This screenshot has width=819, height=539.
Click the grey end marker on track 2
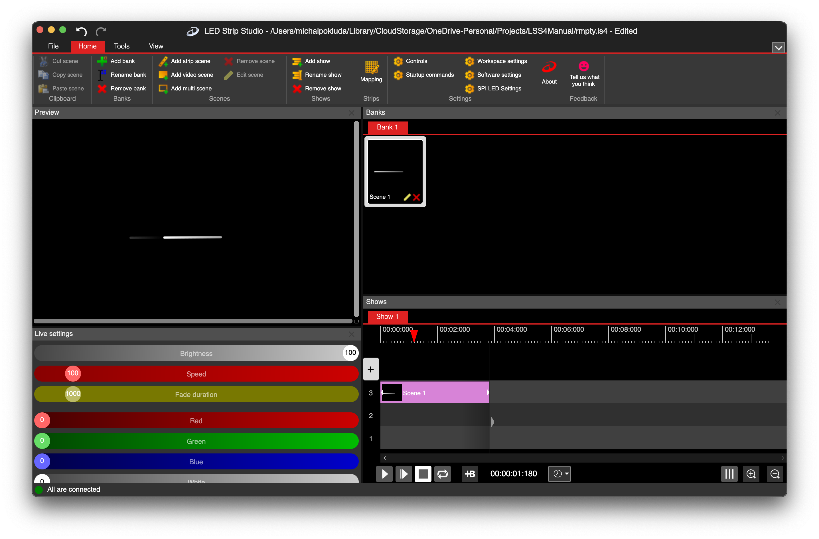click(492, 422)
